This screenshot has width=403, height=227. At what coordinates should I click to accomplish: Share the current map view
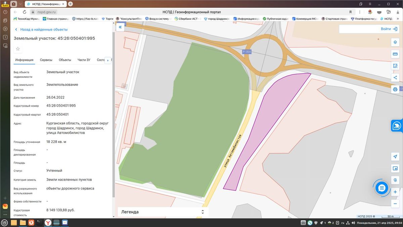(395, 78)
